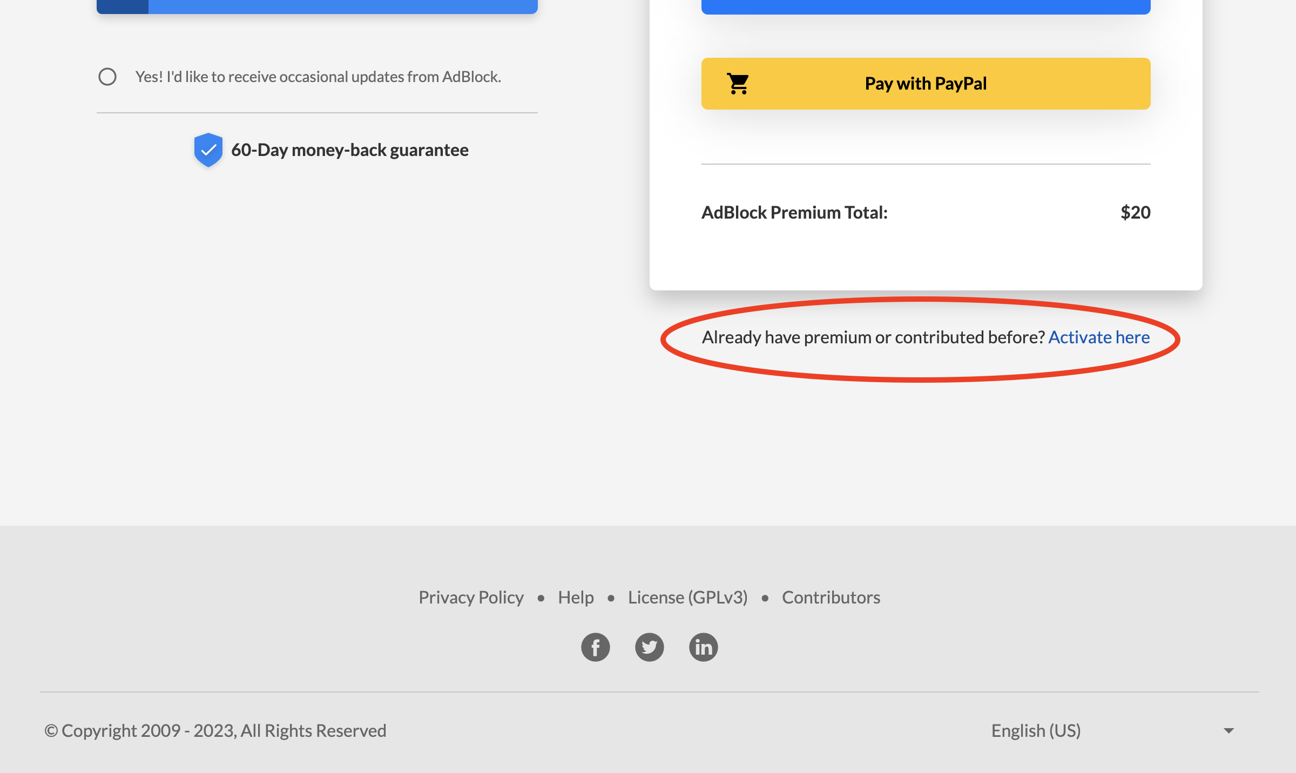Viewport: 1296px width, 773px height.
Task: Open the English (US) language selector
Action: [1035, 730]
